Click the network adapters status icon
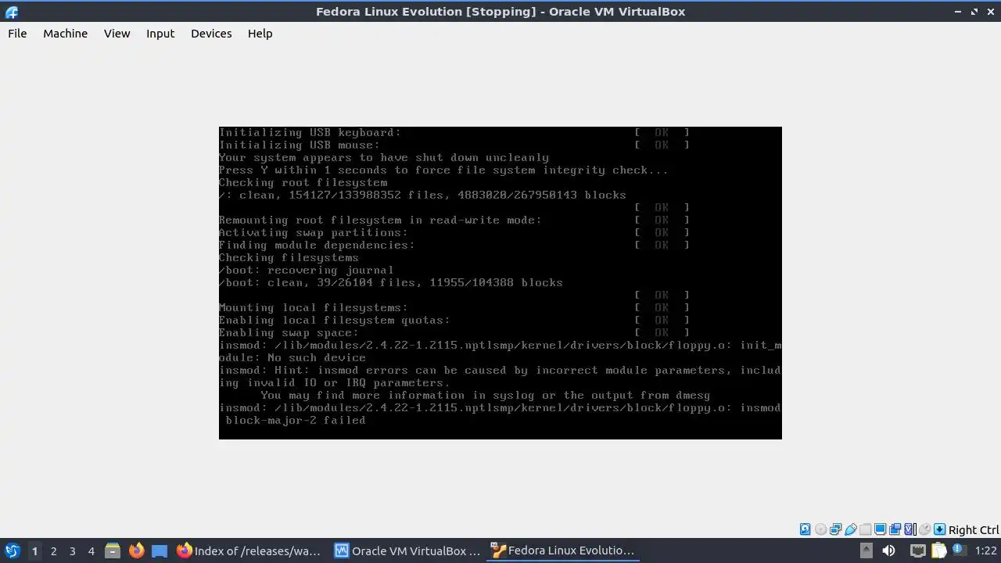 click(x=835, y=529)
